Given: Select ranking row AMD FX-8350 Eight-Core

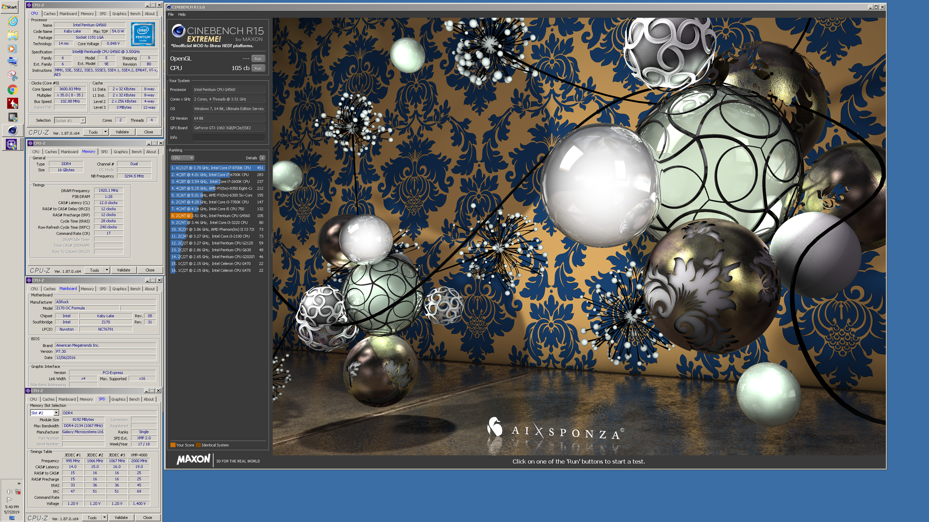Looking at the screenshot, I should 218,188.
